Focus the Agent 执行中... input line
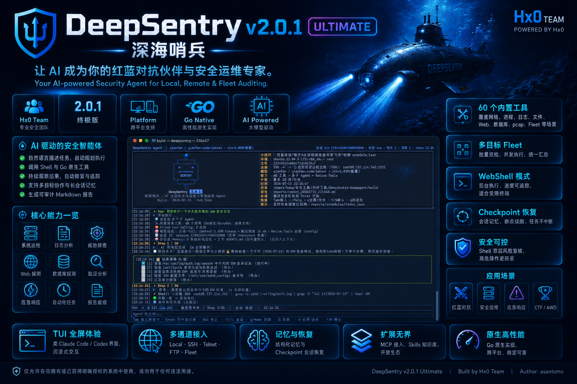The height and width of the screenshot is (384, 577). 282,314
